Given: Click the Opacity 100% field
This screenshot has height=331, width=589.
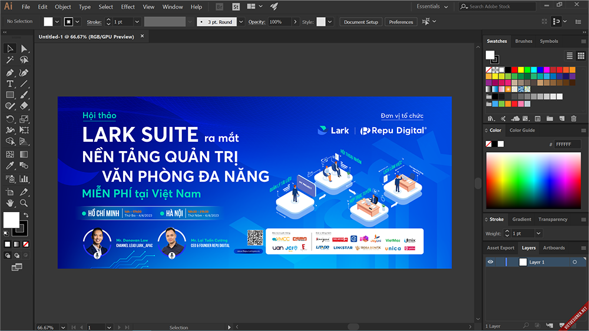Looking at the screenshot, I should (x=279, y=22).
